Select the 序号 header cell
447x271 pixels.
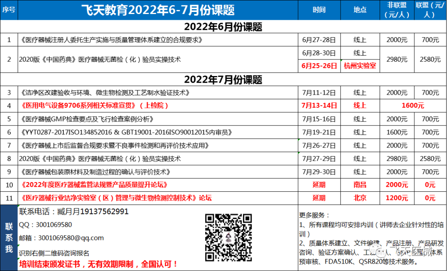(9, 10)
